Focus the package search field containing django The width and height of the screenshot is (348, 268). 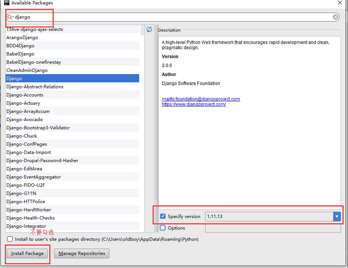click(173, 17)
